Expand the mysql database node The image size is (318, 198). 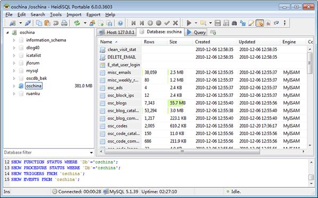tap(14, 71)
